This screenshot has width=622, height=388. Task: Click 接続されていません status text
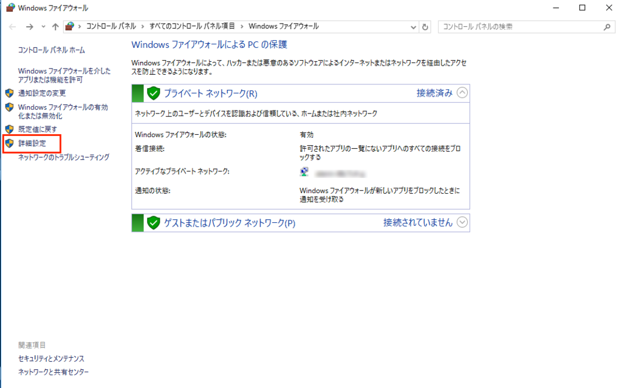(418, 223)
